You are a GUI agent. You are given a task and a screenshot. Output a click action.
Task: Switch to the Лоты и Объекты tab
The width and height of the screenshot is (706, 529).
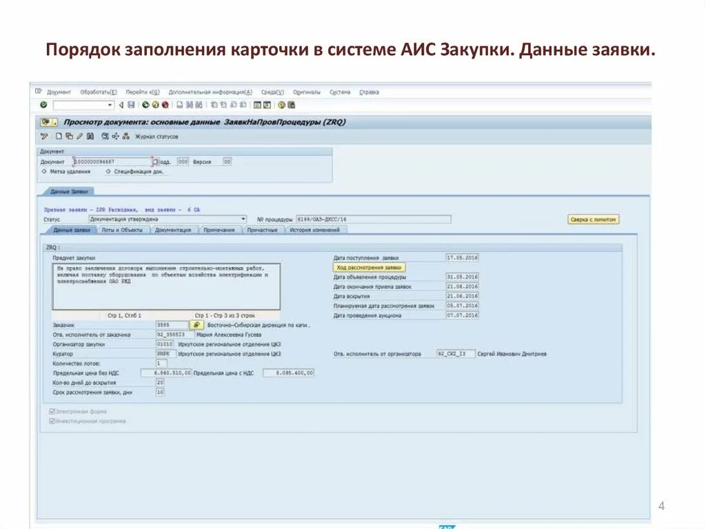click(122, 230)
